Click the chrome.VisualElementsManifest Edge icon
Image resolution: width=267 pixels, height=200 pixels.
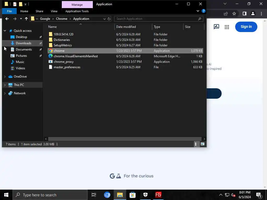coord(51,56)
